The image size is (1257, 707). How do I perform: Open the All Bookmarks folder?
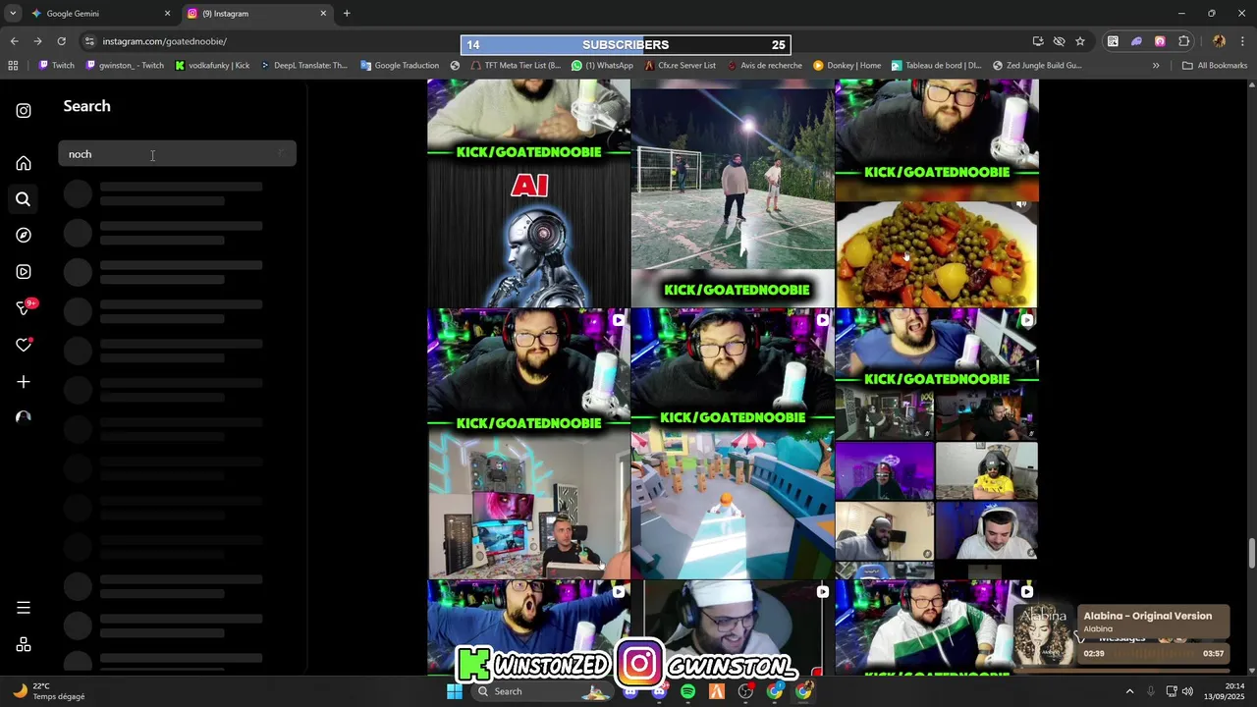pos(1215,66)
